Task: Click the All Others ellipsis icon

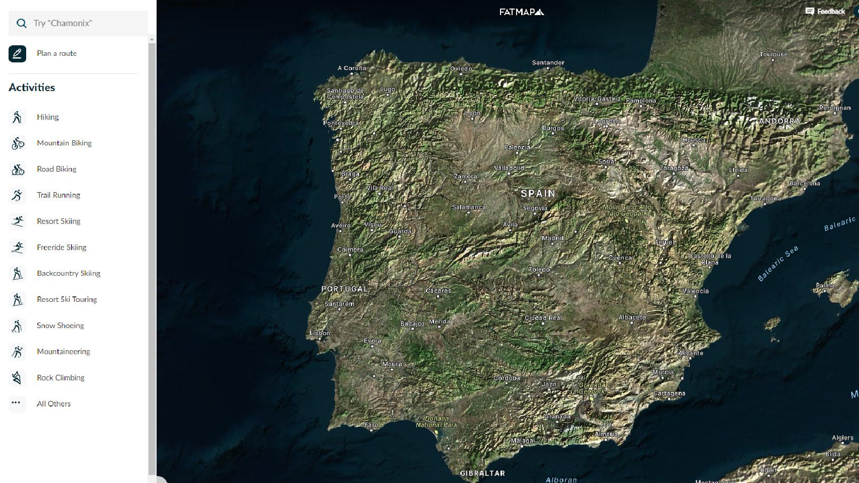Action: 17,404
